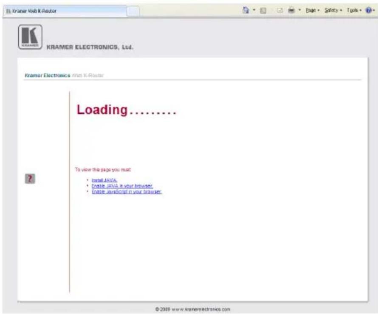378x314 pixels.
Task: Click the red question mark help icon
Action: coord(30,179)
